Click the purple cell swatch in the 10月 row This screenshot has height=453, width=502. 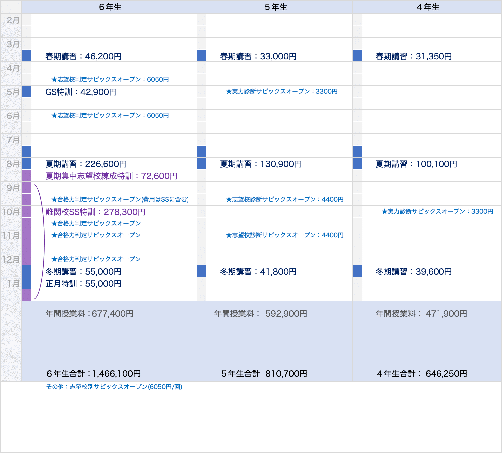coord(26,212)
